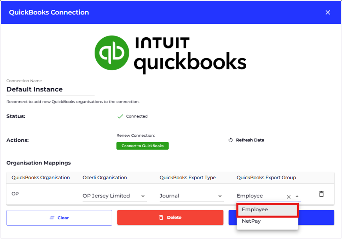Edit the Connection Name field

(x=50, y=89)
